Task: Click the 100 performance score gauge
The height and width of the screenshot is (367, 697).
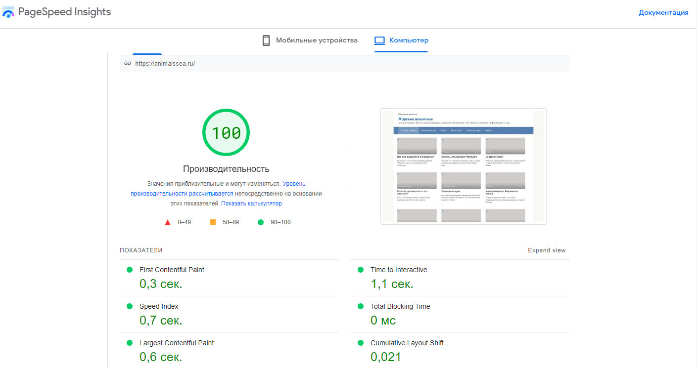Action: [x=226, y=133]
